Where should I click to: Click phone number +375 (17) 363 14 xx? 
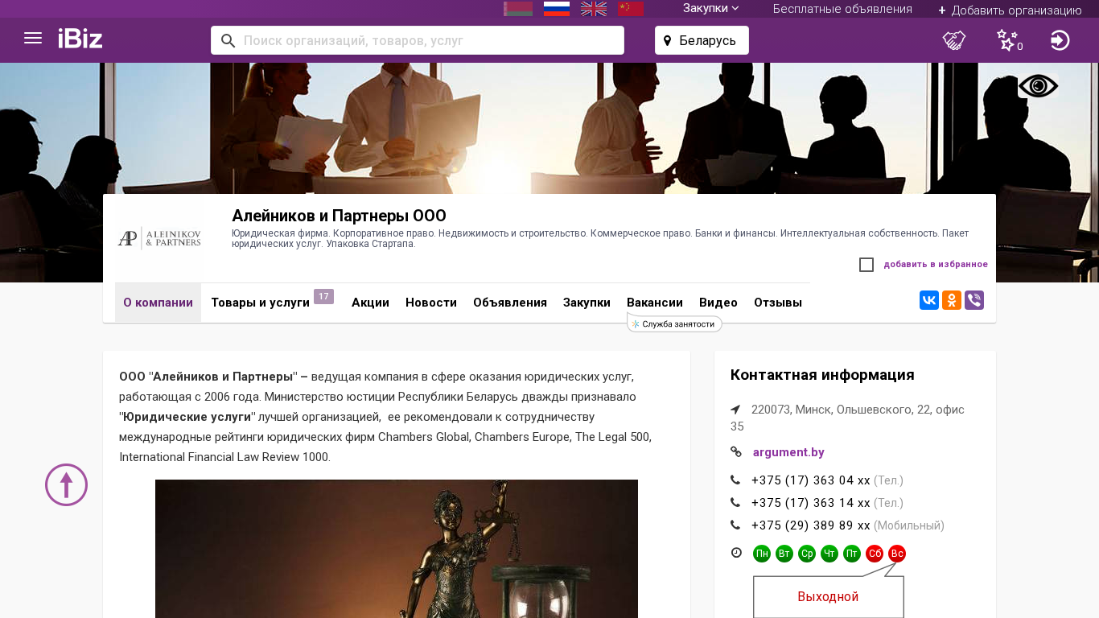[x=811, y=503]
